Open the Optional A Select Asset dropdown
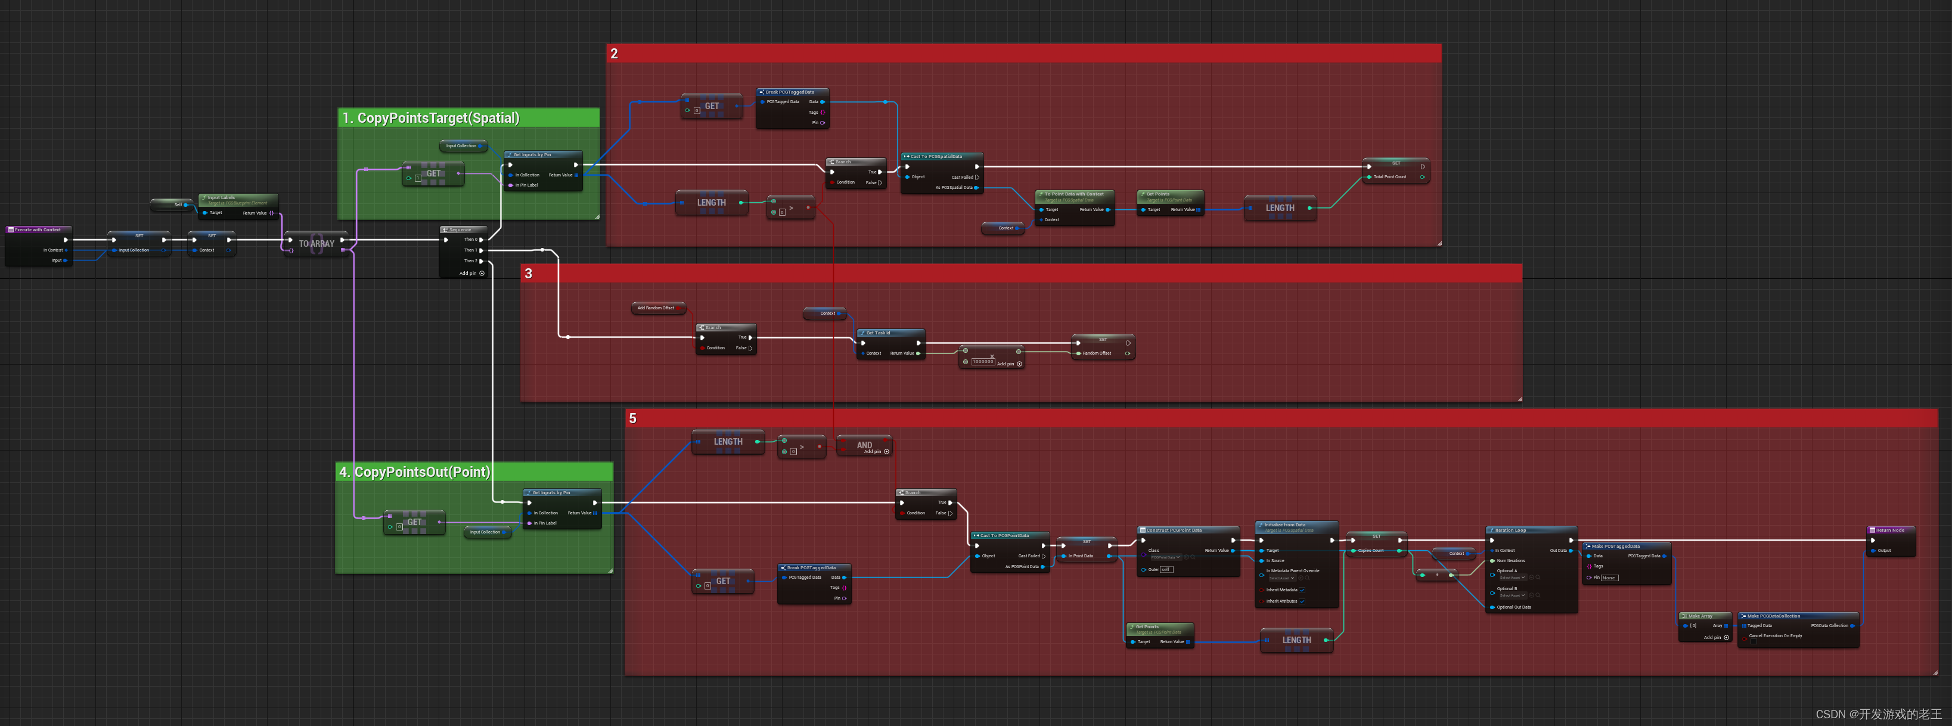 (x=1513, y=578)
